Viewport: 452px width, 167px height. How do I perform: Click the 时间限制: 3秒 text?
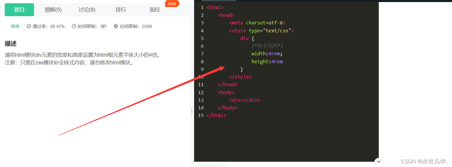tap(92, 26)
